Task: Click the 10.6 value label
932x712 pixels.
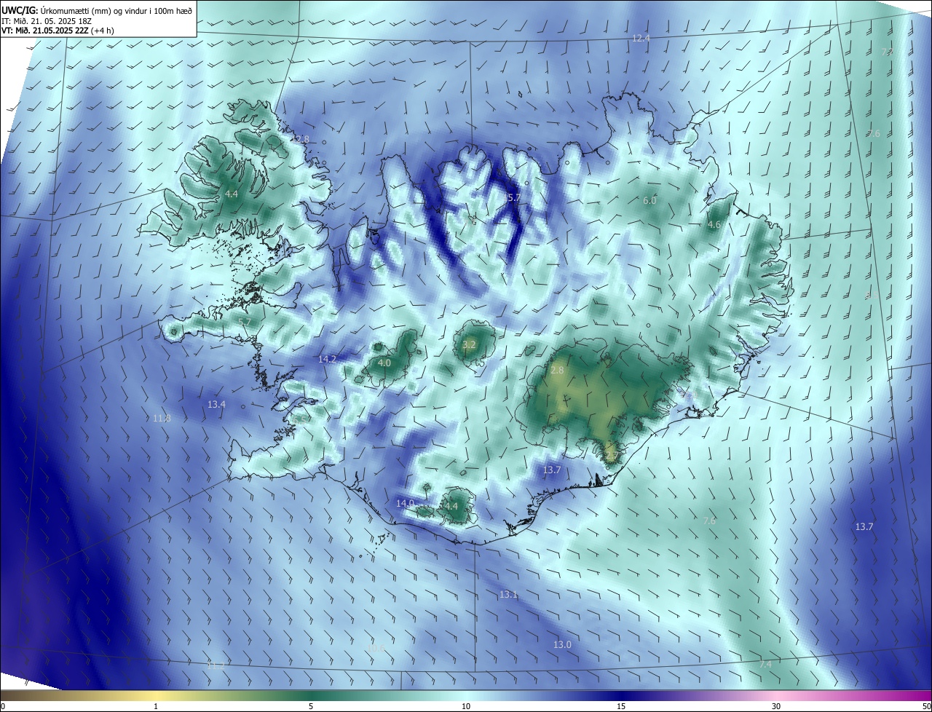Action: (x=375, y=648)
